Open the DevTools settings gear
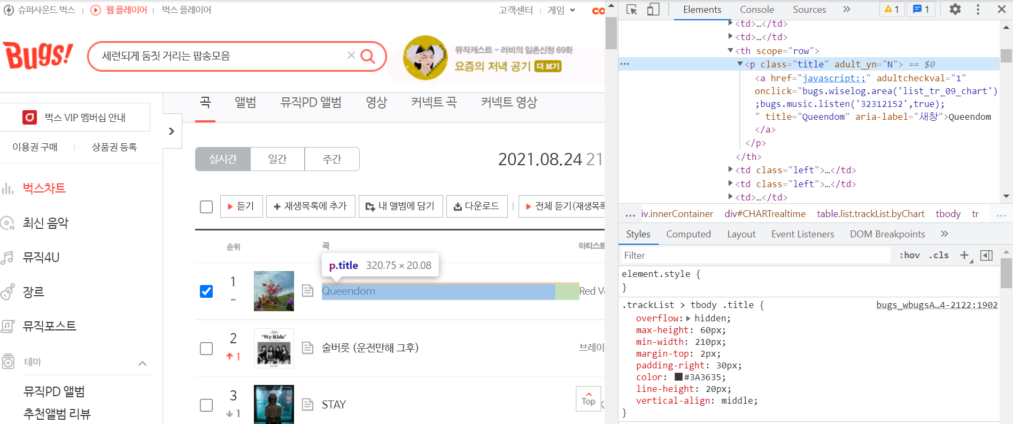 tap(955, 9)
